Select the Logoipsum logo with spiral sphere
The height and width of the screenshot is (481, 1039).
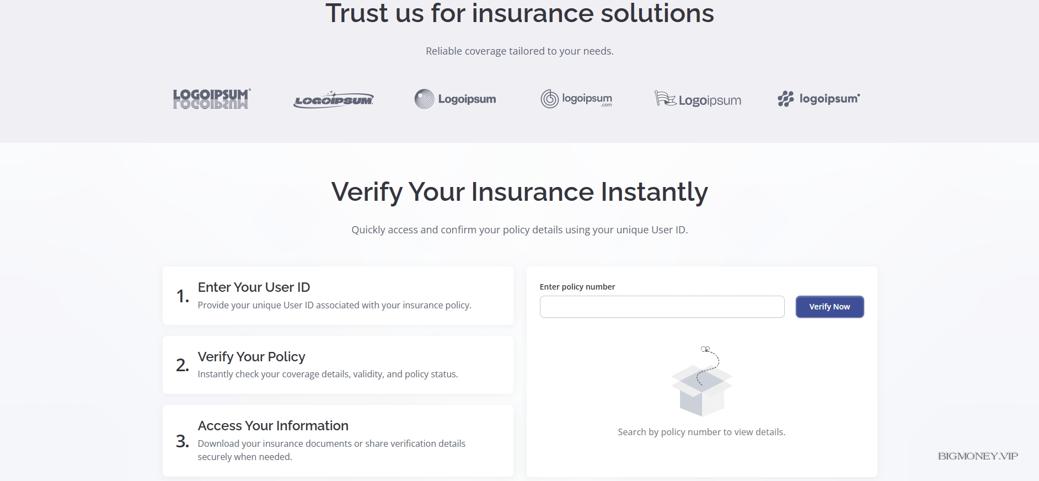point(455,99)
